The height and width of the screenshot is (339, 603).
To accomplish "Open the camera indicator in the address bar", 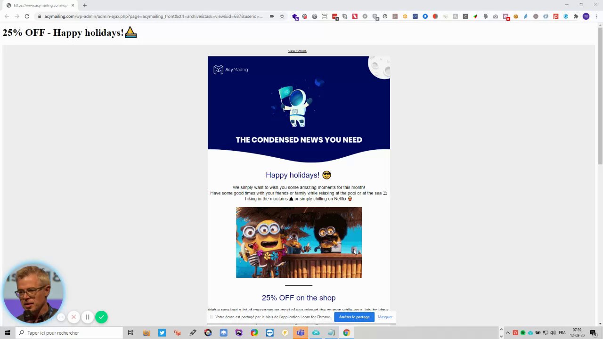I will coord(272,16).
